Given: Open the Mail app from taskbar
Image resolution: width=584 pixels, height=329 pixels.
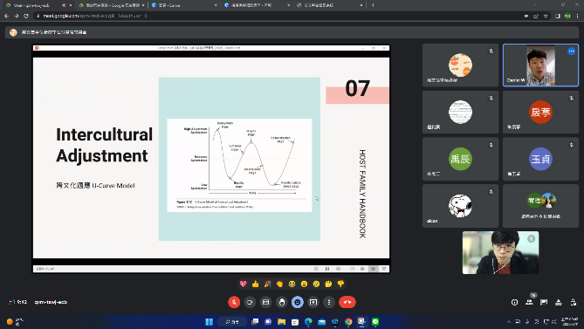Looking at the screenshot, I should point(322,322).
